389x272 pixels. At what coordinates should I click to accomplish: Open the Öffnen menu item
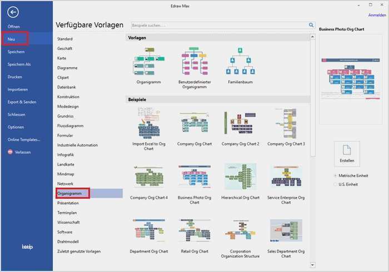[x=14, y=27]
